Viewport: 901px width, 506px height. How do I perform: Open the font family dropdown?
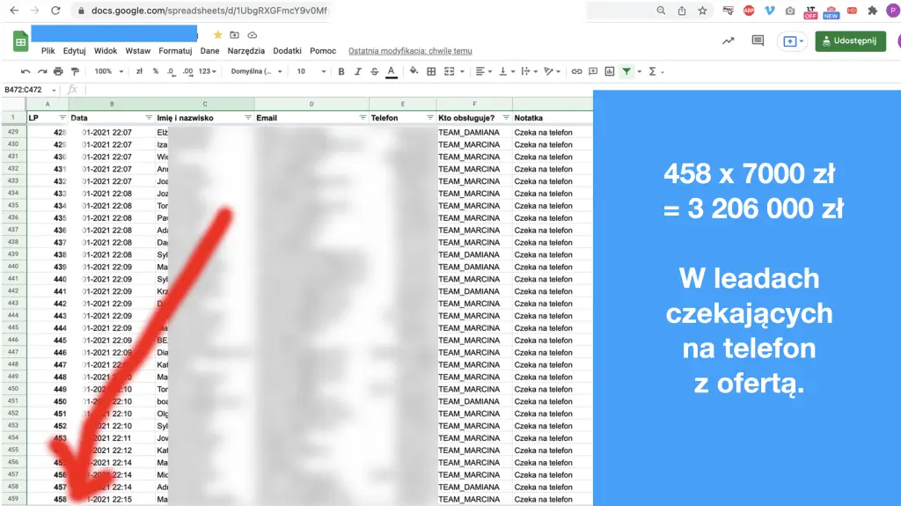coord(256,71)
